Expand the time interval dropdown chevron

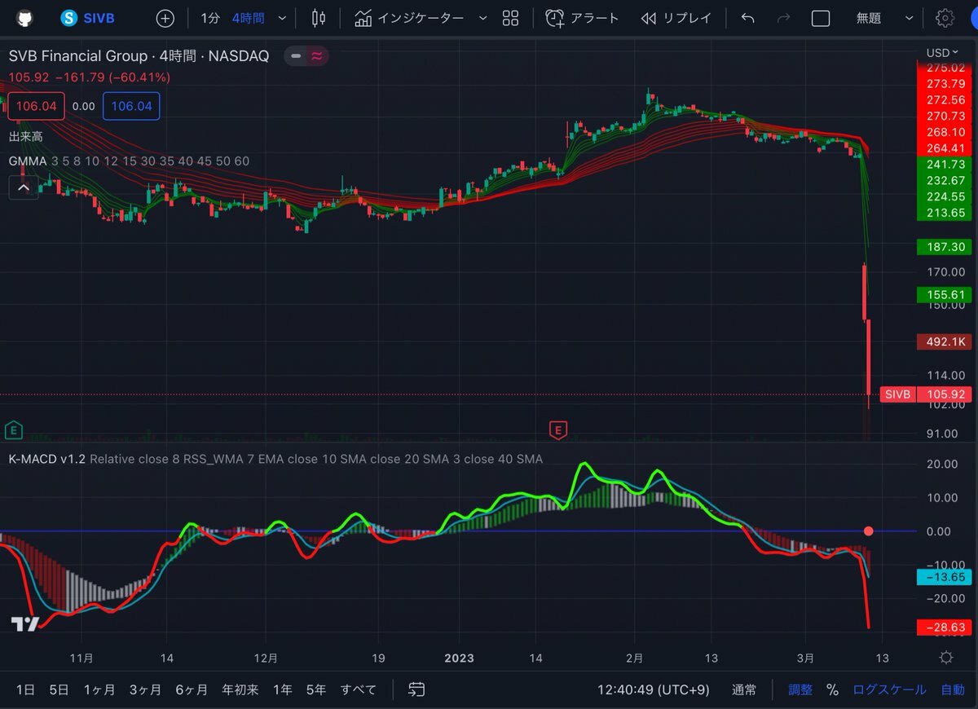[282, 18]
